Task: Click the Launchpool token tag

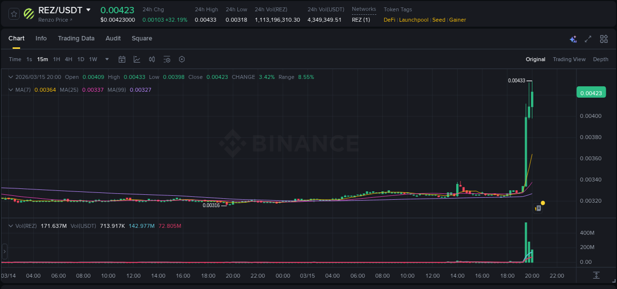Action: [414, 20]
